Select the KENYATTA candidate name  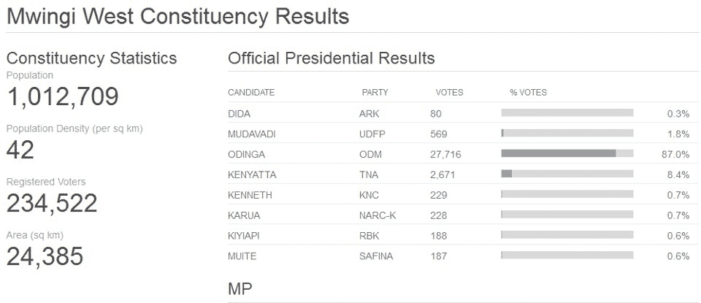[x=252, y=174]
